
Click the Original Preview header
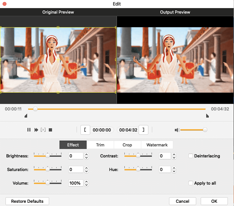pyautogui.click(x=58, y=12)
